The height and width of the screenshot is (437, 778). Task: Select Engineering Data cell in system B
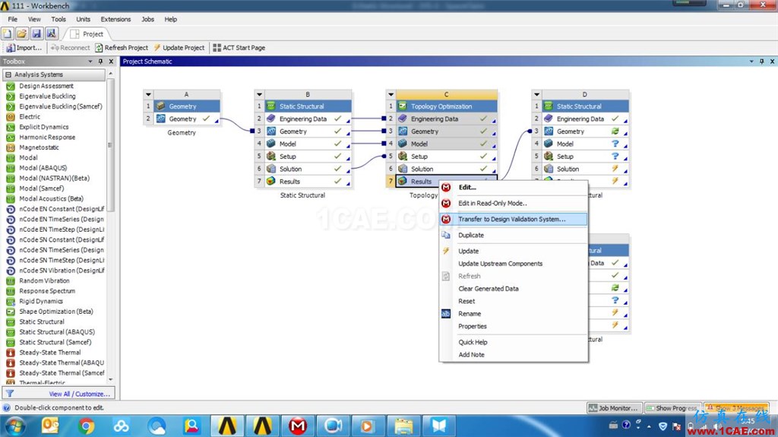tap(308, 119)
